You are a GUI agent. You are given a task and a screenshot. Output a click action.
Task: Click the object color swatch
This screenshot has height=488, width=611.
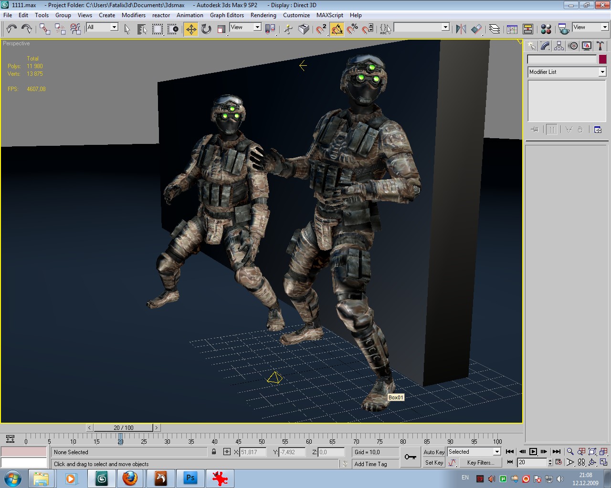pos(603,59)
